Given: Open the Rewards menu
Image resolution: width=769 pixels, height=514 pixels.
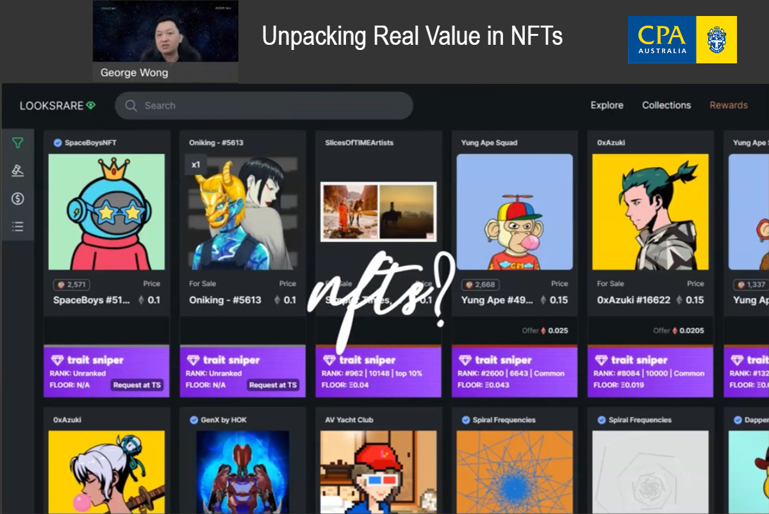Looking at the screenshot, I should pyautogui.click(x=729, y=106).
